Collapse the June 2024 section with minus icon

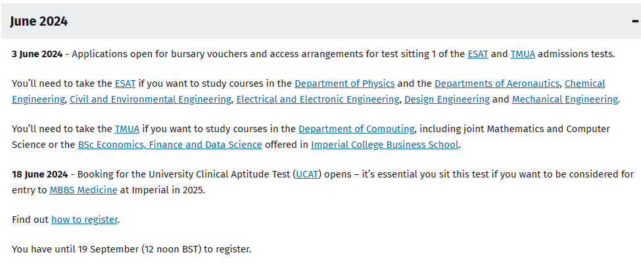635,21
